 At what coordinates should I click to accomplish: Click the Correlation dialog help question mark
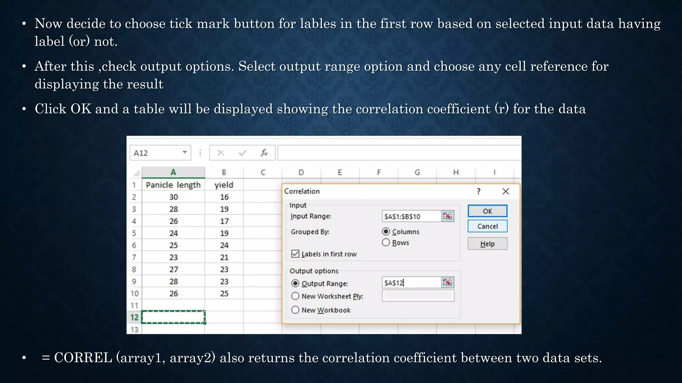479,191
